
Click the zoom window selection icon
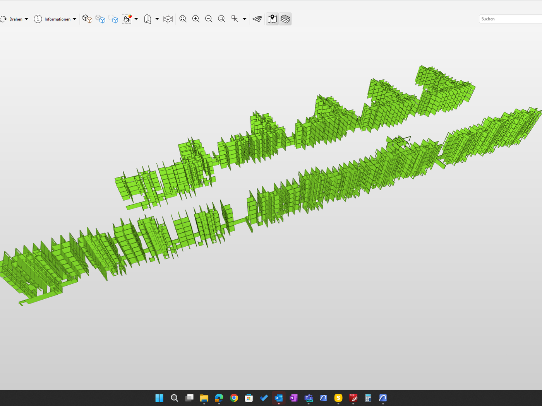click(221, 19)
